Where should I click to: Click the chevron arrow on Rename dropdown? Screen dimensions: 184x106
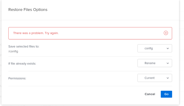pyautogui.click(x=168, y=63)
